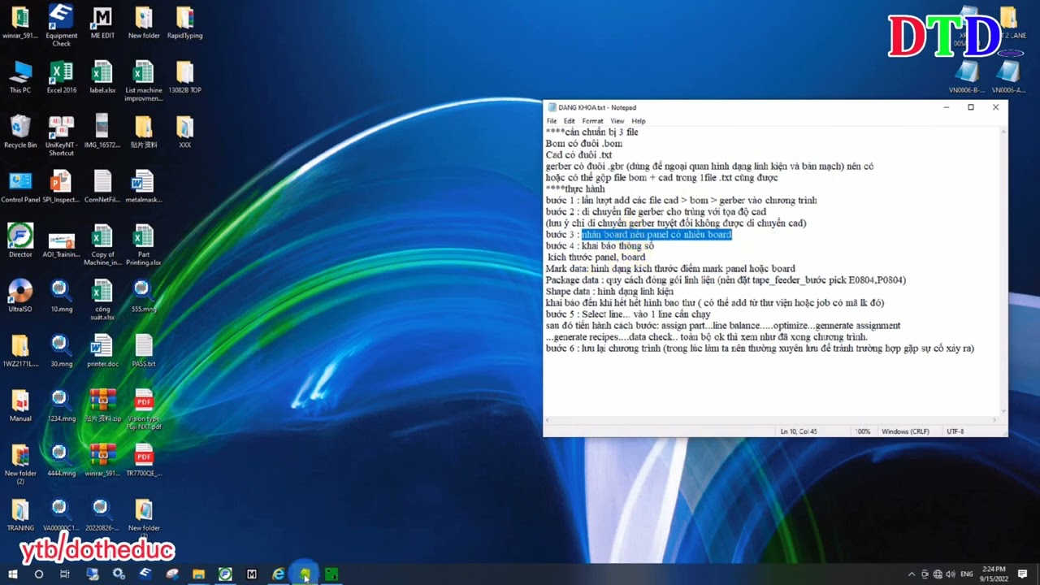
Task: Click the taskbar clock showing 2:24 PM
Action: point(994,574)
